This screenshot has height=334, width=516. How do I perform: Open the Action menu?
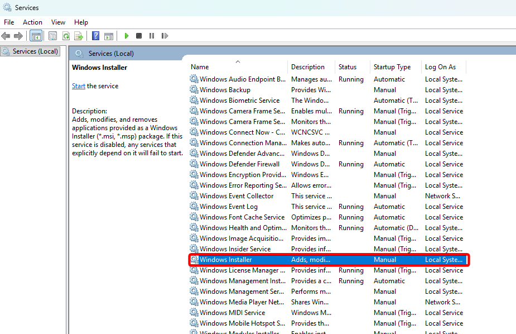point(32,22)
